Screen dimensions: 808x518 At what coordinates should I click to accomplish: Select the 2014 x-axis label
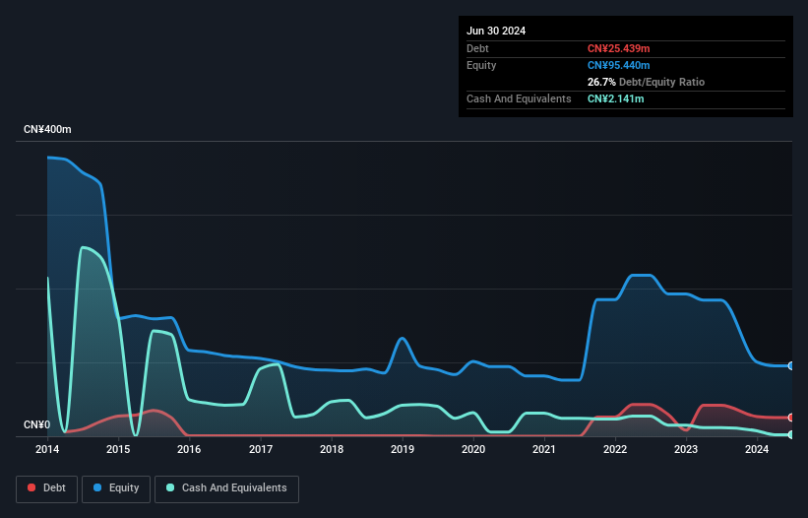click(47, 449)
